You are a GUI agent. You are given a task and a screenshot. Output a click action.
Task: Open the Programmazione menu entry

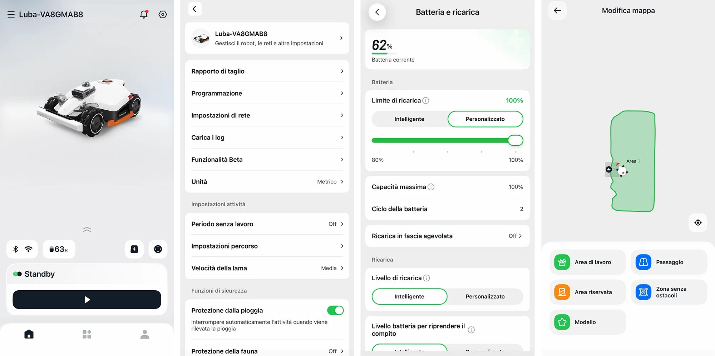pyautogui.click(x=267, y=93)
